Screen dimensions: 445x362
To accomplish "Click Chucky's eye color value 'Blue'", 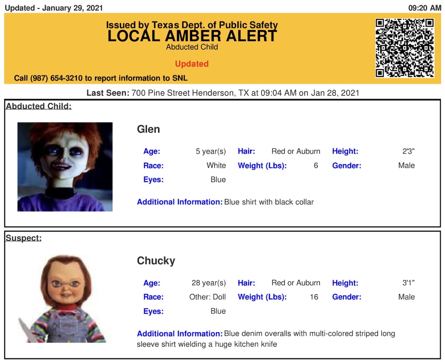I will coord(218,311).
